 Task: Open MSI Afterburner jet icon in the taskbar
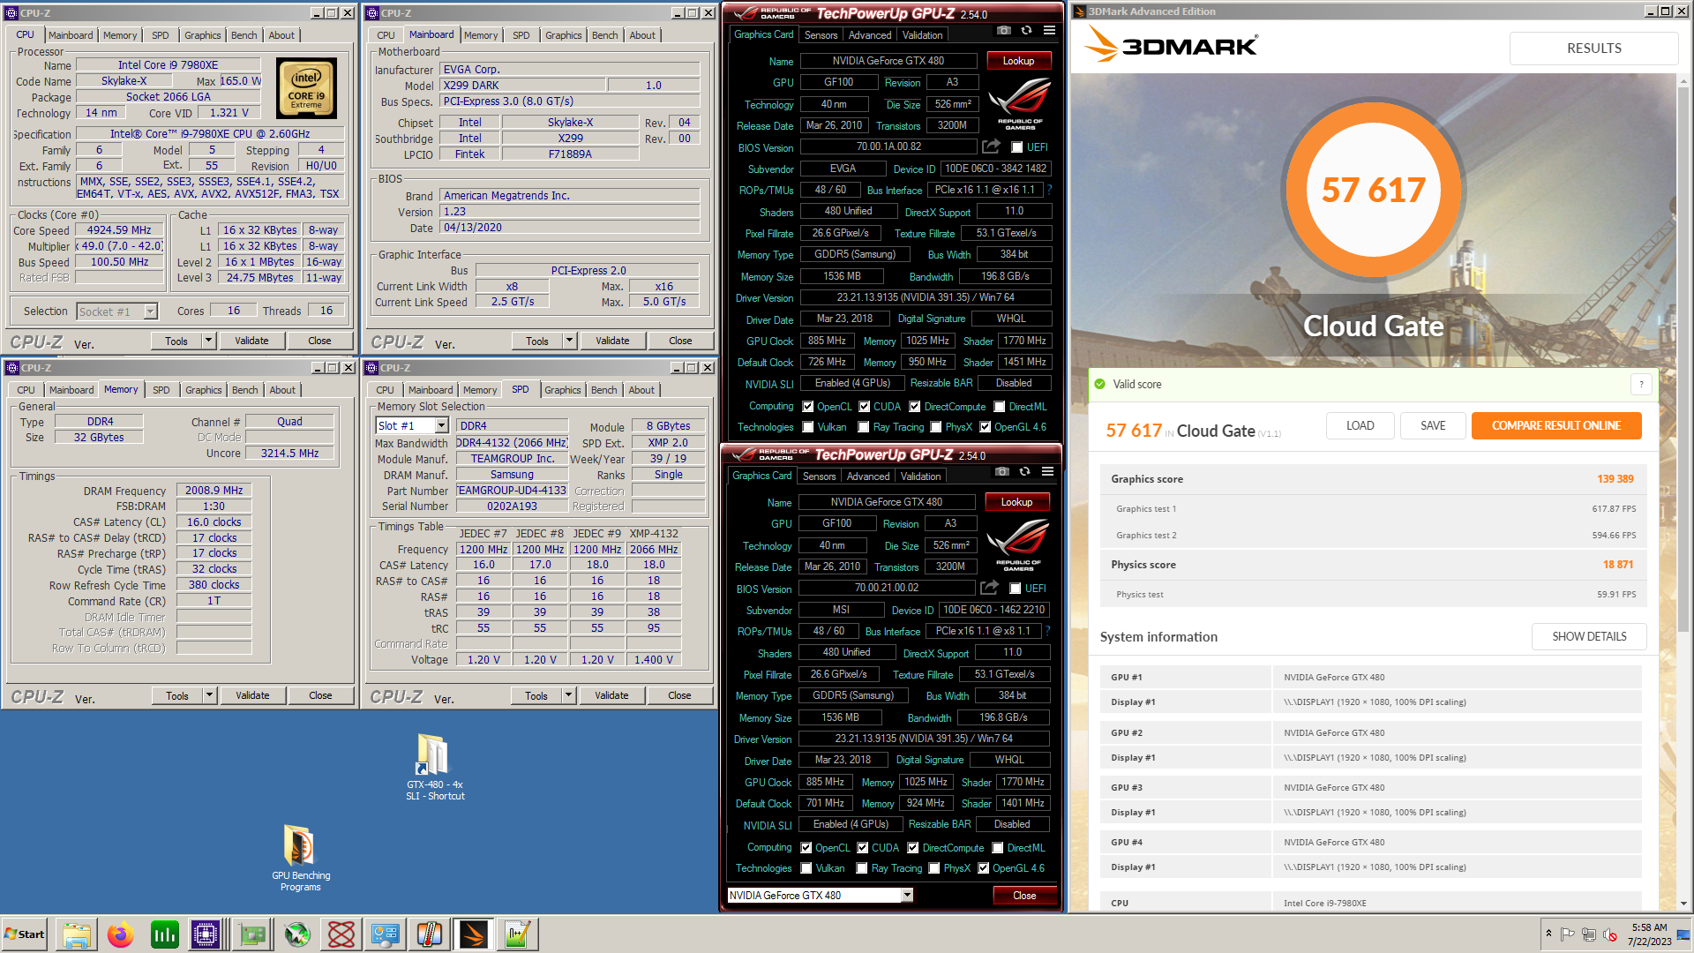pos(297,934)
